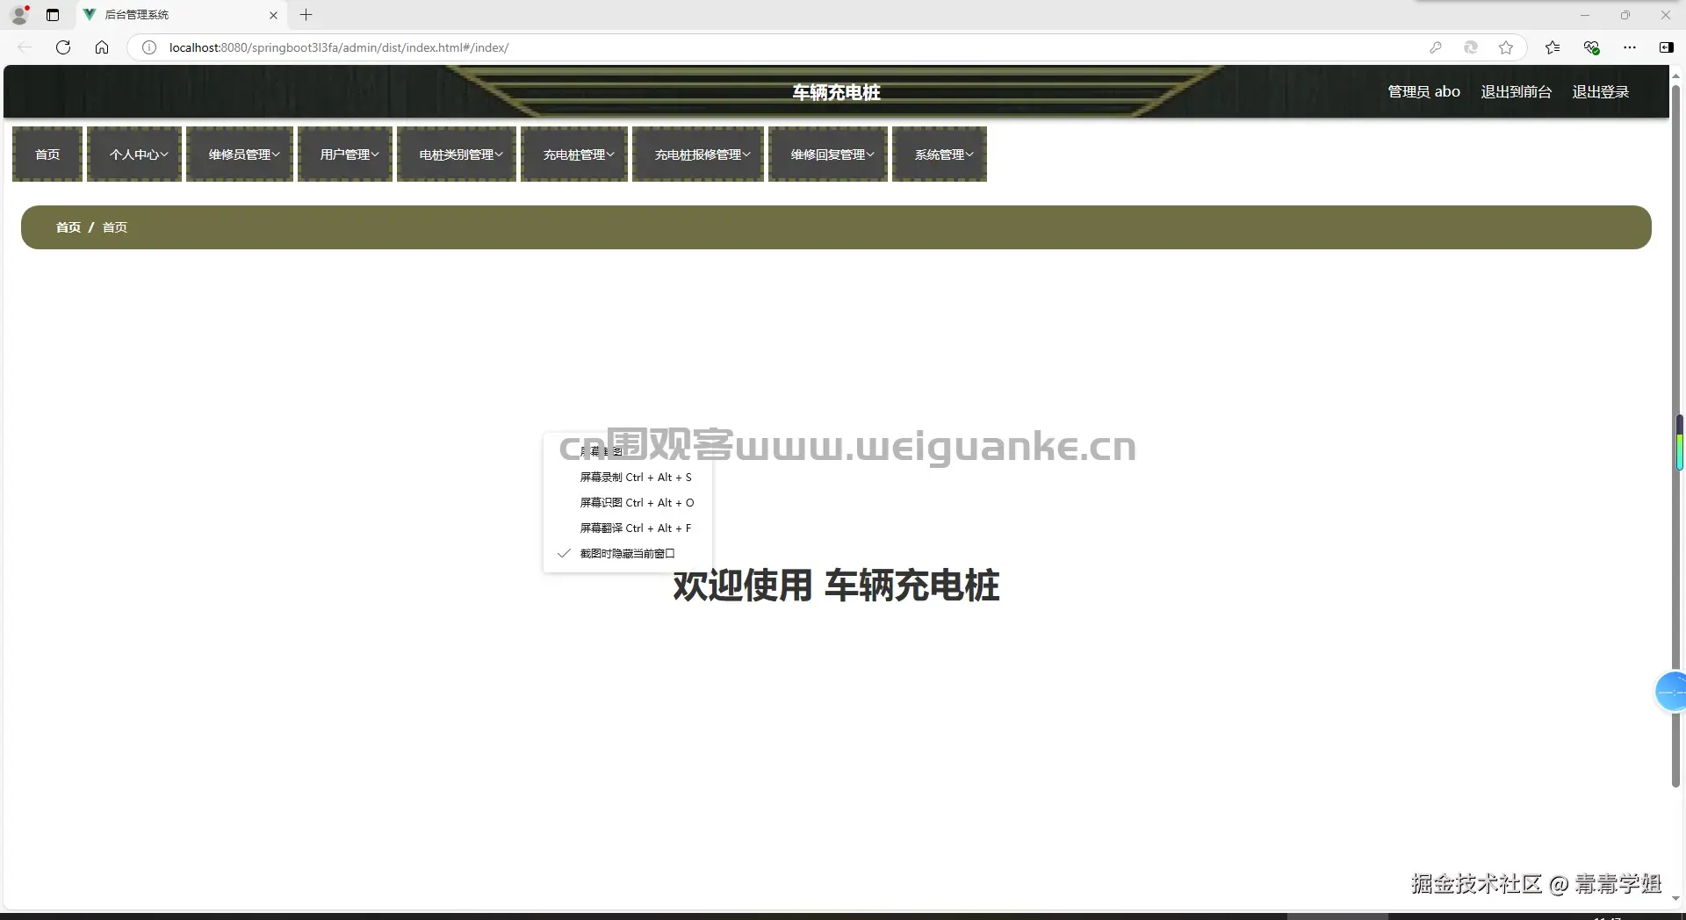The image size is (1686, 920).
Task: Click the last 首页 breadcrumb item
Action: (115, 227)
